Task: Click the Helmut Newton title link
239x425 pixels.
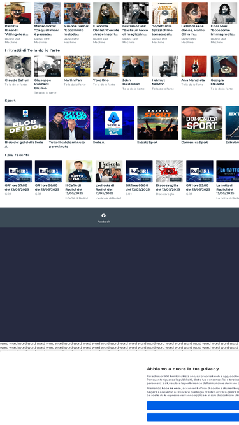Action: click(158, 82)
